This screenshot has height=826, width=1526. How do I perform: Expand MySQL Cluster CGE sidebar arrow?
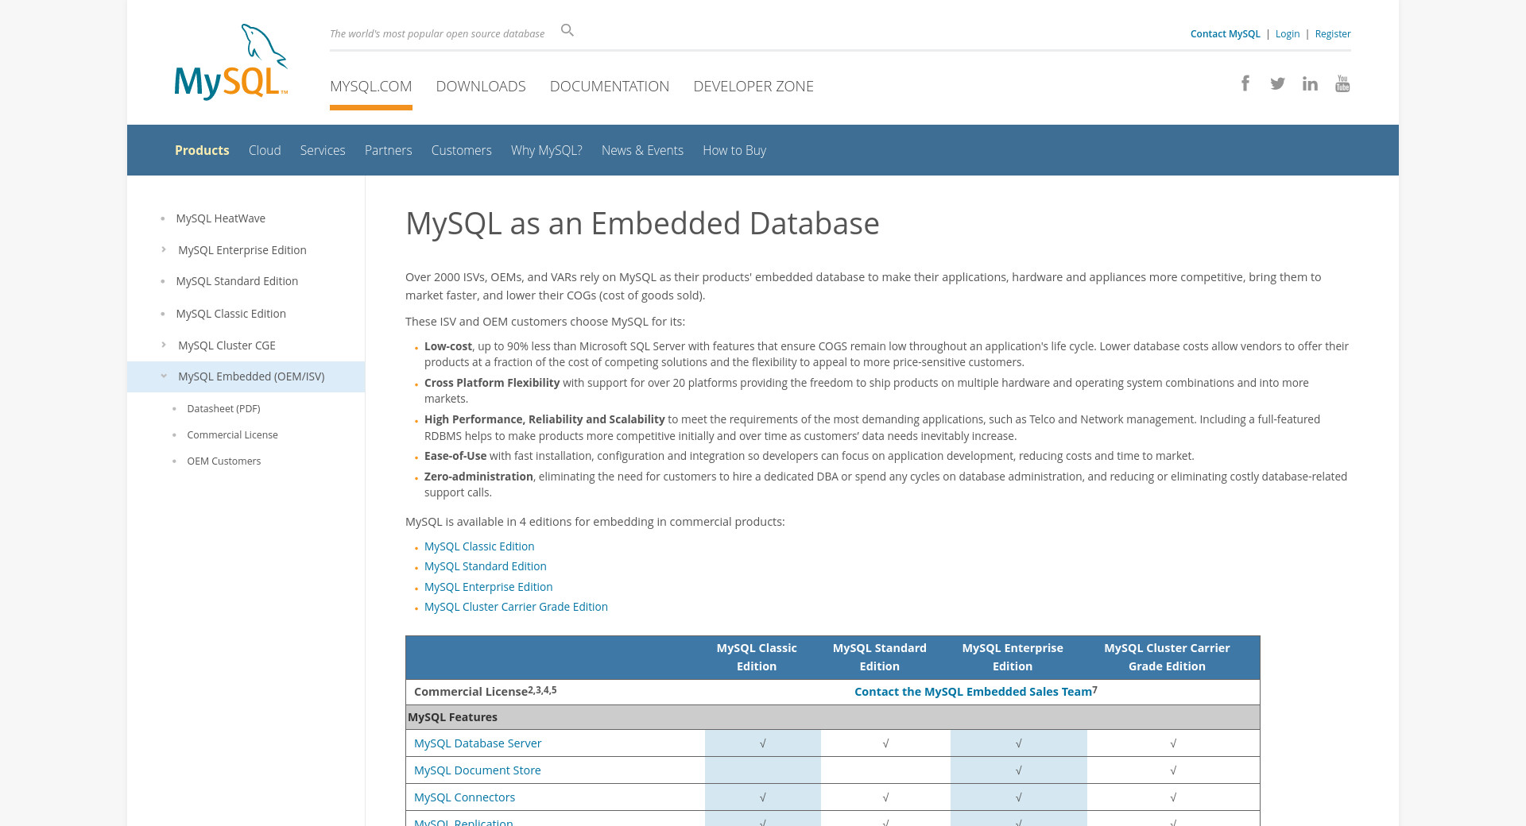(164, 345)
